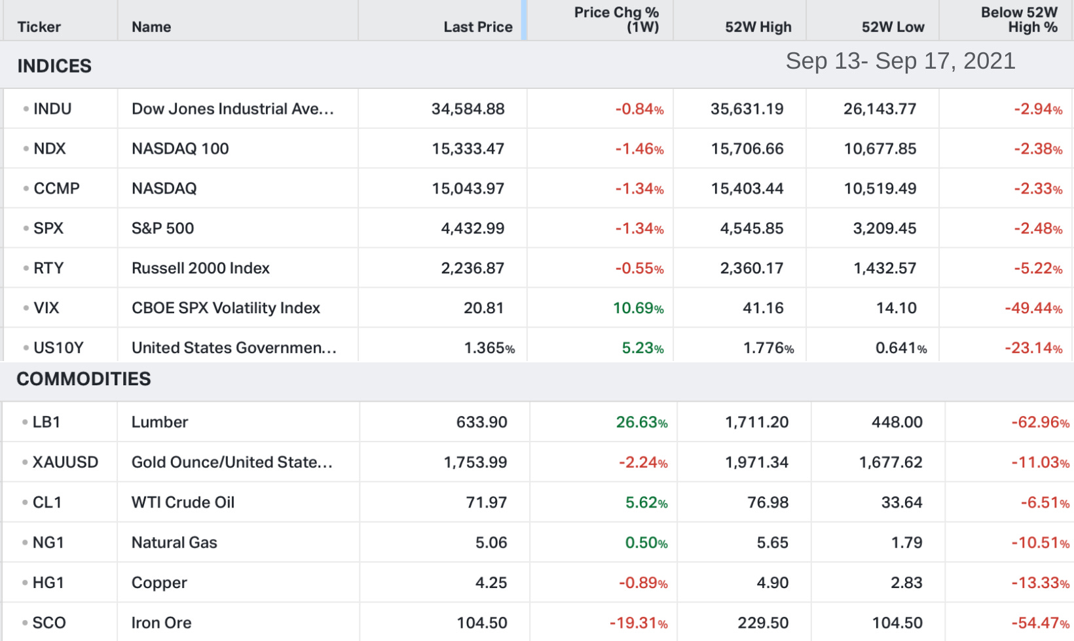This screenshot has width=1074, height=641.
Task: Sort by the Name column header
Action: click(151, 27)
